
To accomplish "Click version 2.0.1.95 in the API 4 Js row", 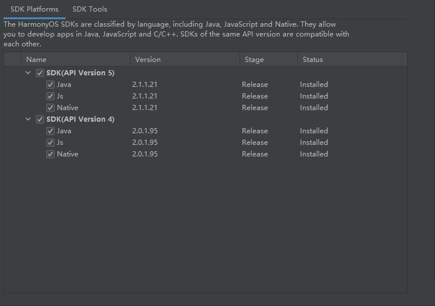I will tap(145, 143).
